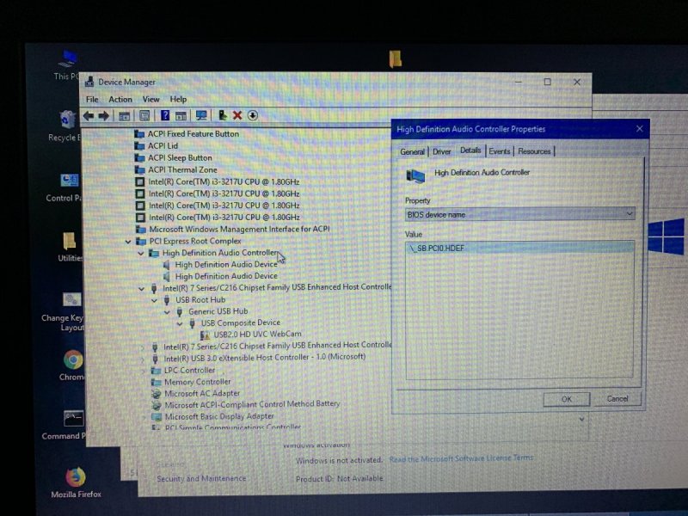Screen dimensions: 688x516
Task: Open the Property dropdown showing BIOS device name
Action: 519,214
